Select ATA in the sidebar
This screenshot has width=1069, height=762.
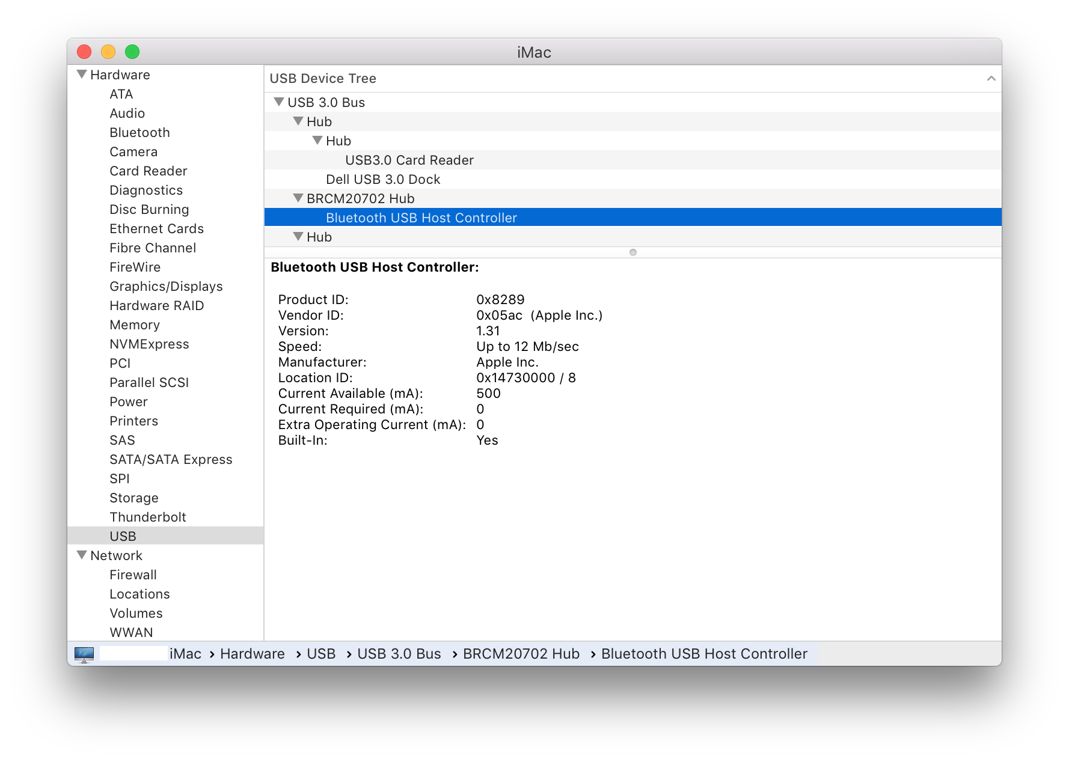165,94
